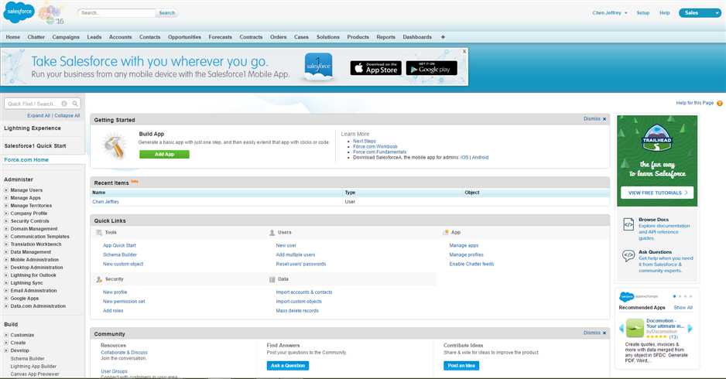Viewport: 726px width, 379px height.
Task: Expand the Manage Users tree node
Action: coord(6,190)
